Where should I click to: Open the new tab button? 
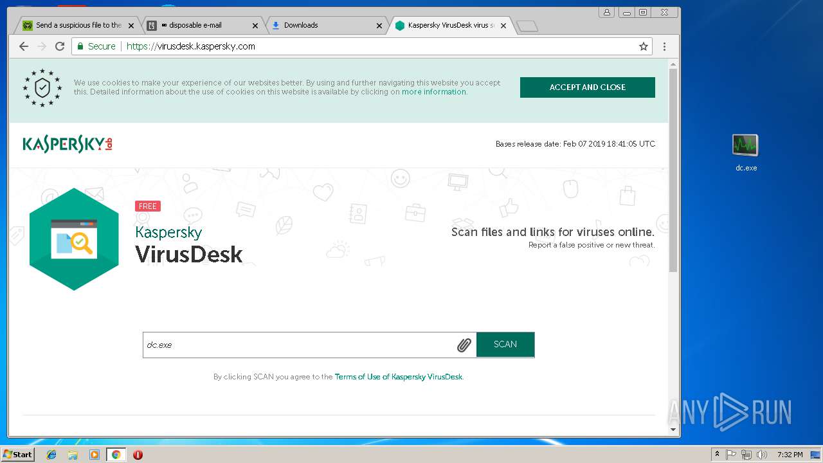click(x=527, y=26)
